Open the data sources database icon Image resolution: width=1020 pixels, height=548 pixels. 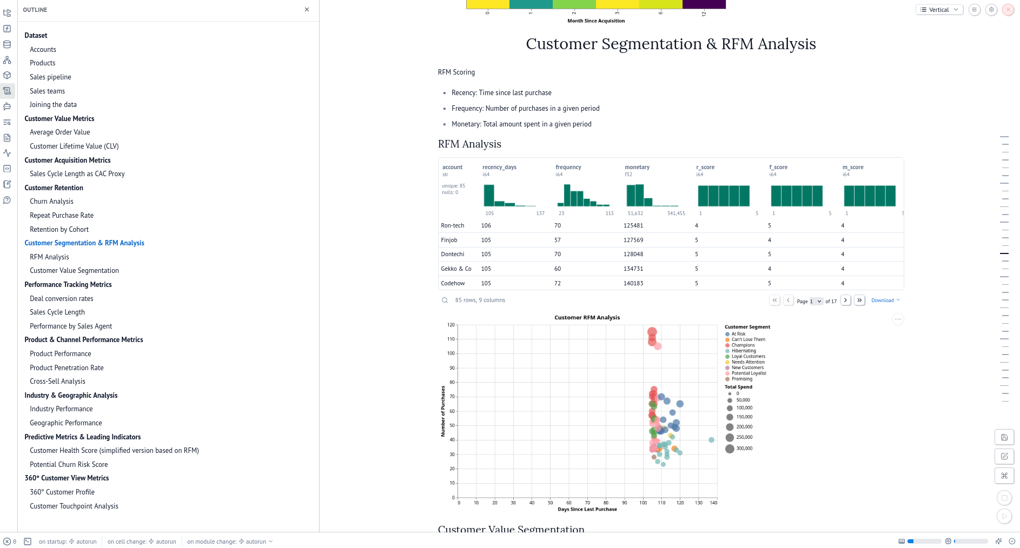(x=7, y=44)
